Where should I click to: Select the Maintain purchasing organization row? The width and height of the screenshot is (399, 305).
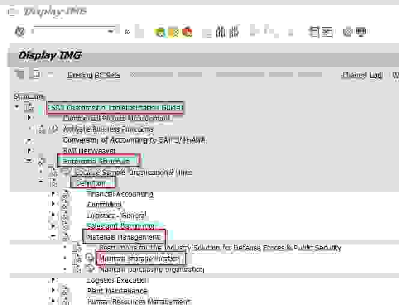[x=151, y=270]
